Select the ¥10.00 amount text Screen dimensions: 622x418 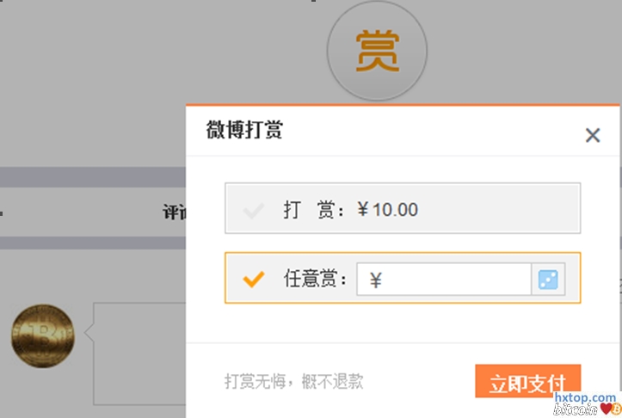387,209
